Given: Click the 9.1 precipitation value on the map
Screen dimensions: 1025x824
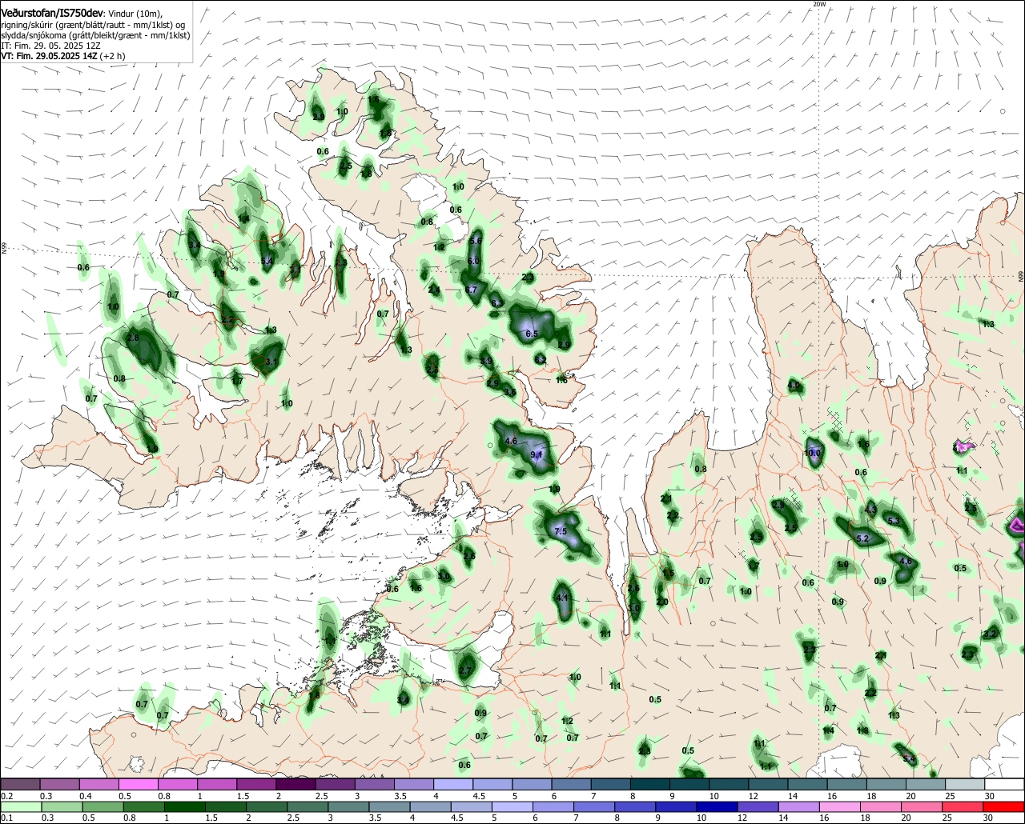Looking at the screenshot, I should coord(537,455).
